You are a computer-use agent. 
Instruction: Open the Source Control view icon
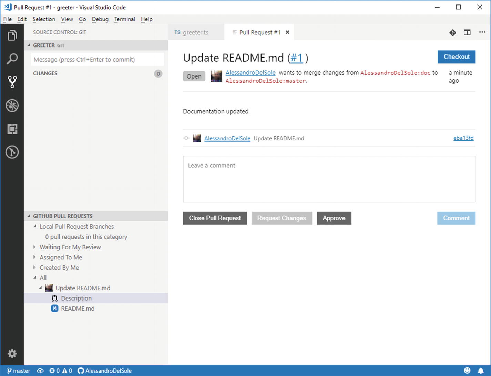click(12, 82)
